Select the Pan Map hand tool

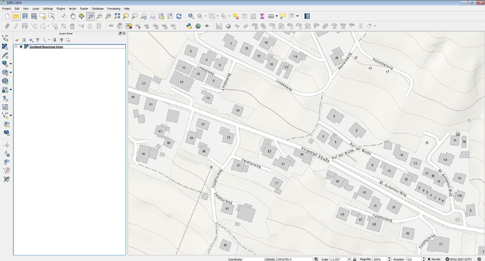tap(73, 16)
